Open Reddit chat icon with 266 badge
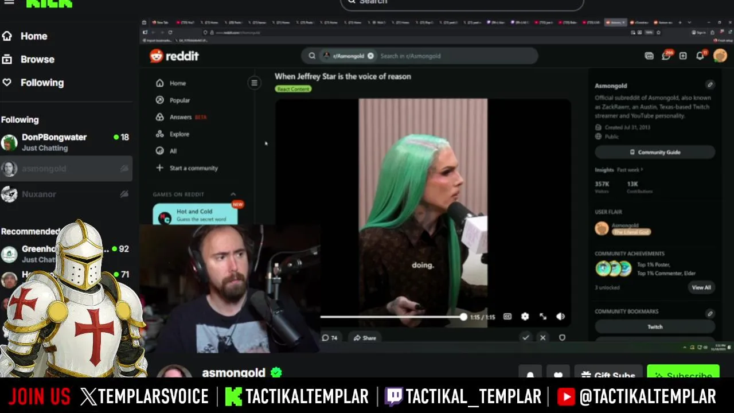This screenshot has height=413, width=734. point(666,55)
